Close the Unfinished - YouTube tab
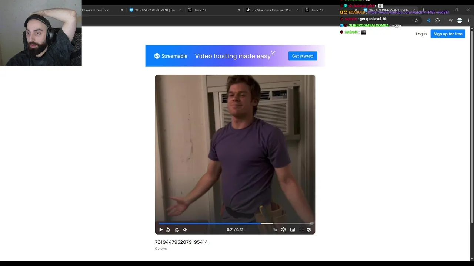This screenshot has height=266, width=474. 122,10
